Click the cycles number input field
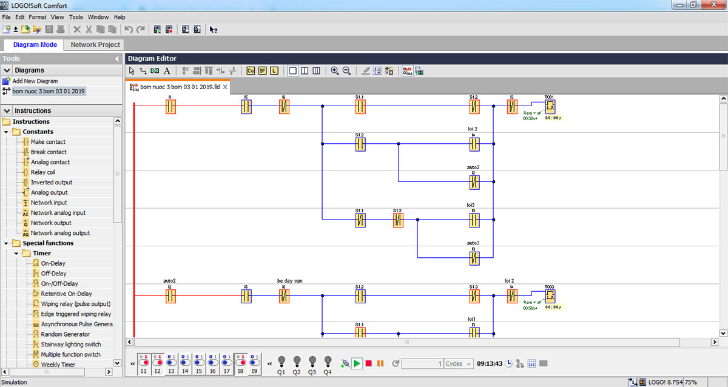This screenshot has width=728, height=387. [x=422, y=363]
